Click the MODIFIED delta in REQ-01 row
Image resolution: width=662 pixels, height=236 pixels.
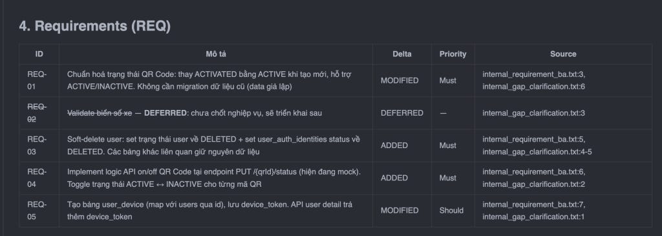coord(400,81)
